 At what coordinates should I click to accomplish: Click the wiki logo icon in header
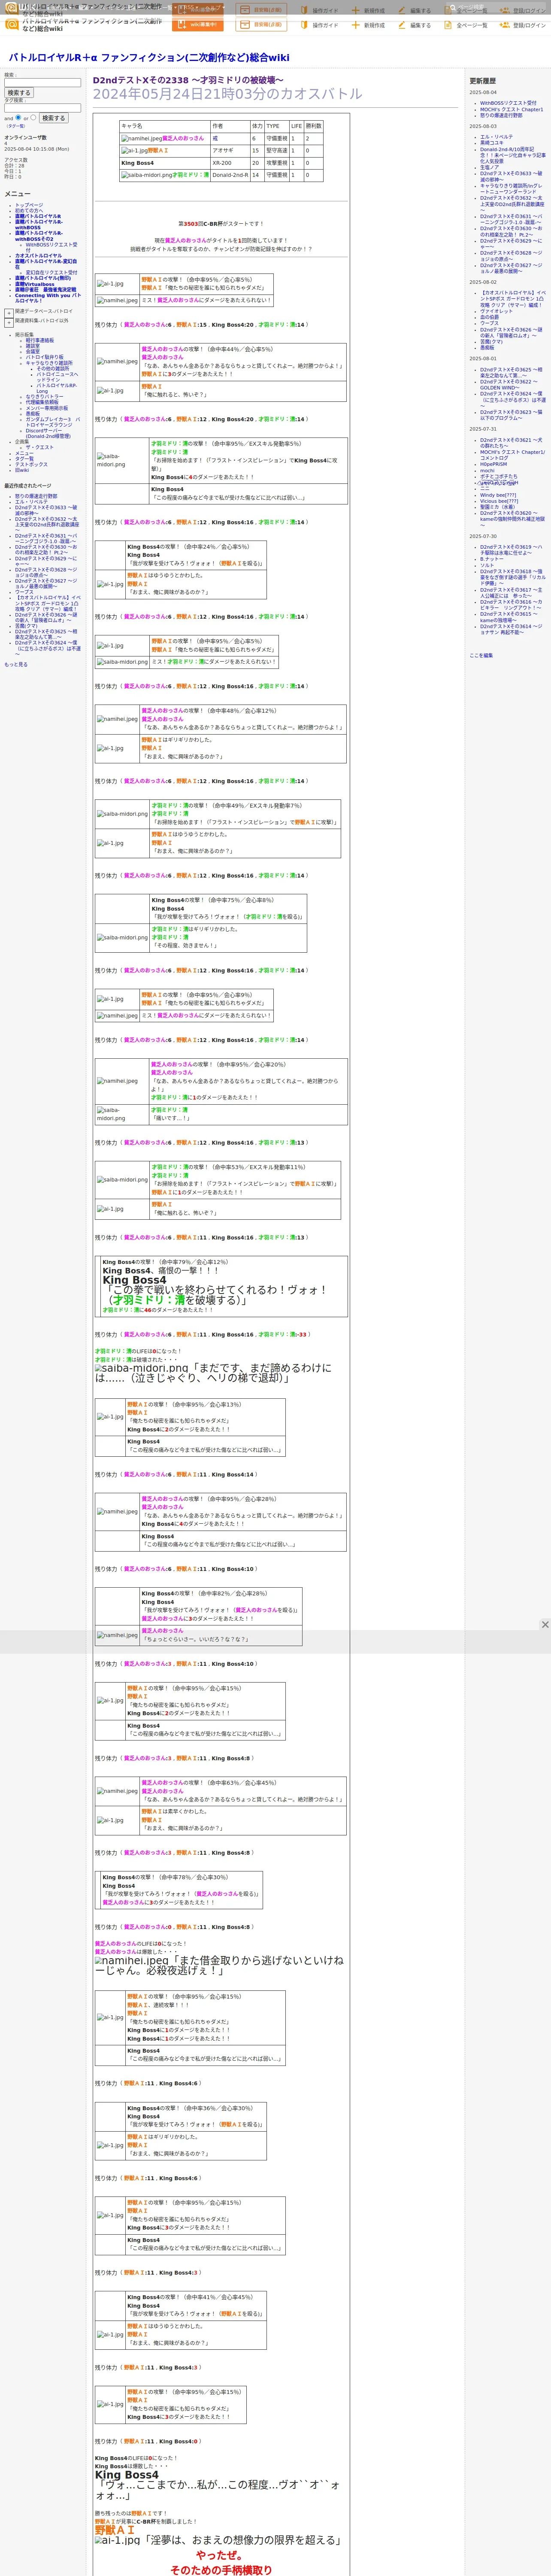coord(11,24)
